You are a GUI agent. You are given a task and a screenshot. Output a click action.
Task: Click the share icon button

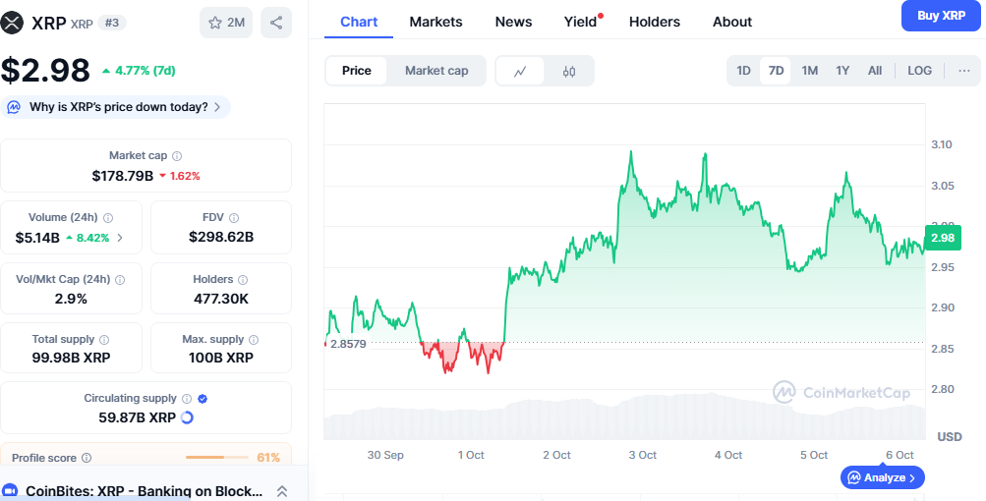coord(276,23)
